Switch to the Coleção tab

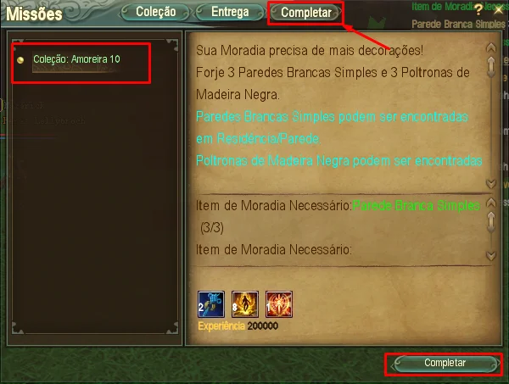155,13
